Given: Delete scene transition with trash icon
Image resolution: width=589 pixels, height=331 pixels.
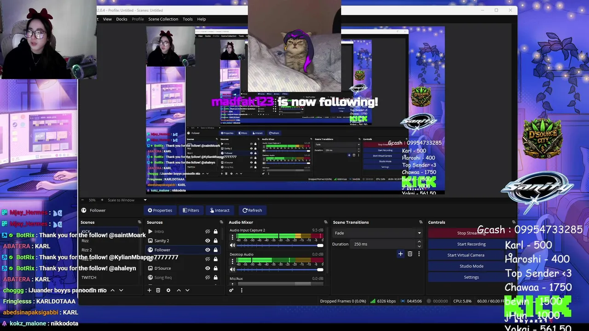Looking at the screenshot, I should [410, 254].
